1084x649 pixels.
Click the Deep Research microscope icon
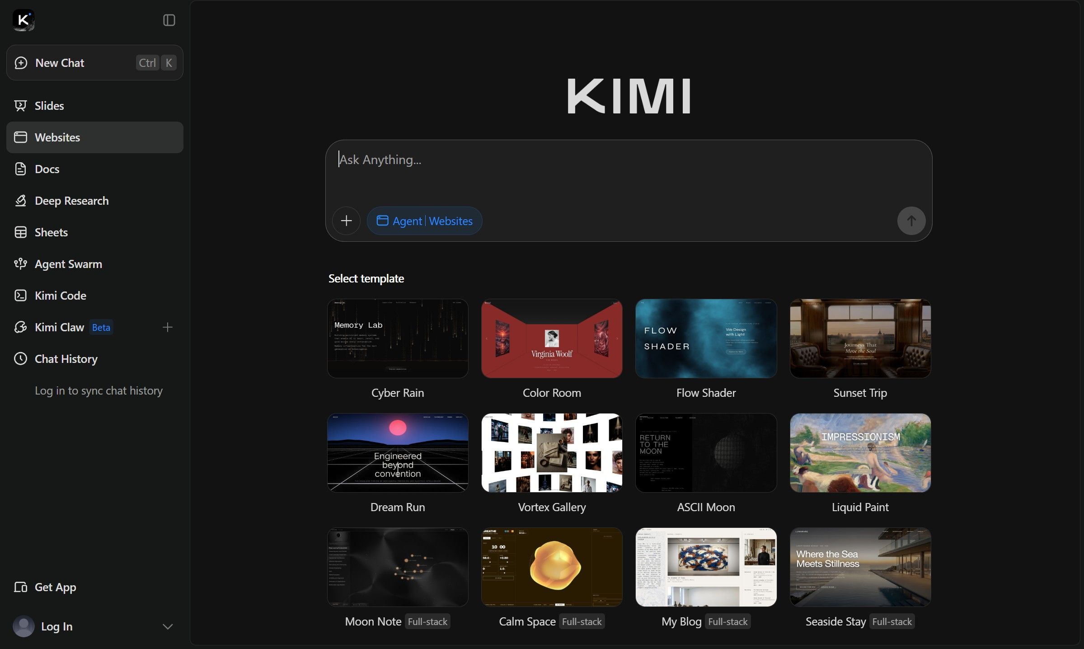point(20,201)
